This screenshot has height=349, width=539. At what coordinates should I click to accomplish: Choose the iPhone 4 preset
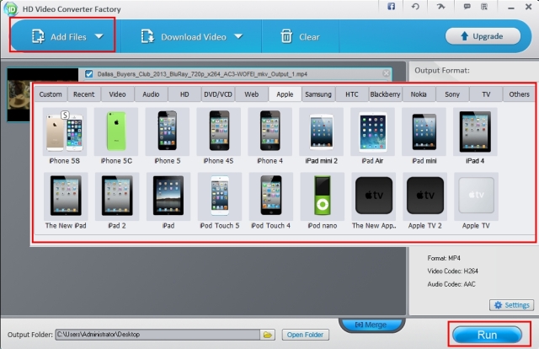tap(269, 132)
